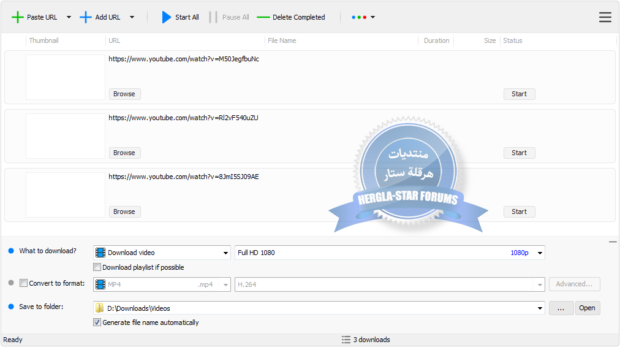Click the ... folder browse button
Screen dimensions: 620x347
[561, 308]
